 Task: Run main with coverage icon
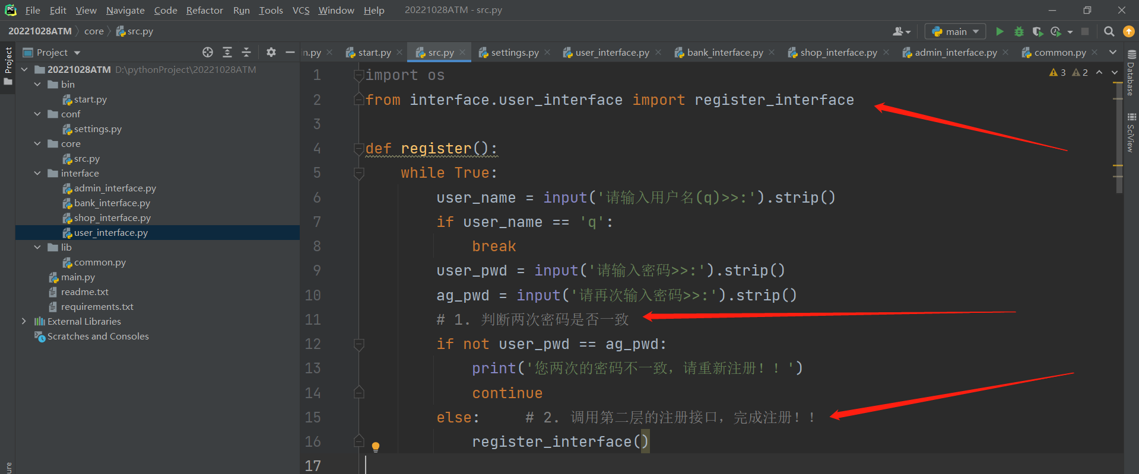(1038, 31)
